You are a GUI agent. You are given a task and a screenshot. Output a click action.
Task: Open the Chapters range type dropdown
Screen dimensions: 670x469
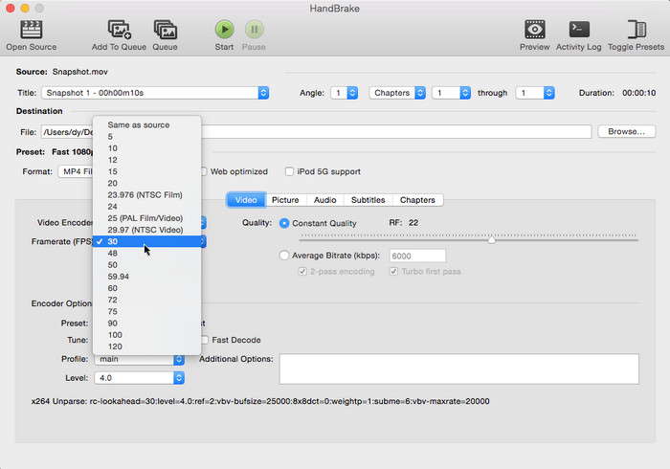(x=397, y=93)
